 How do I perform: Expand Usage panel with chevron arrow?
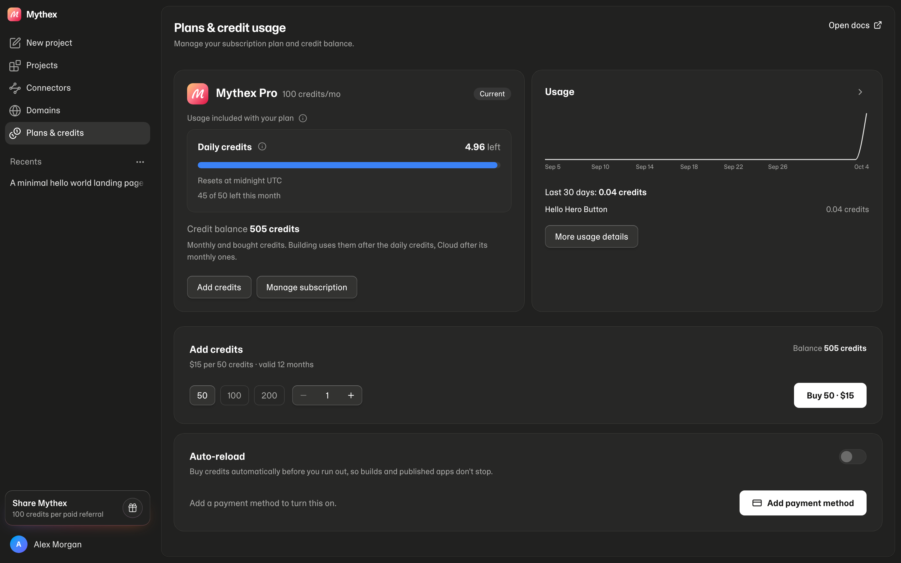click(860, 92)
